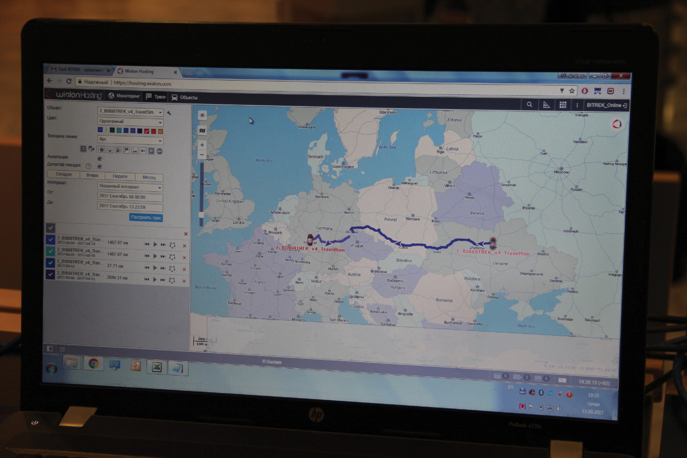Expand the Интервал dropdown

(x=130, y=187)
